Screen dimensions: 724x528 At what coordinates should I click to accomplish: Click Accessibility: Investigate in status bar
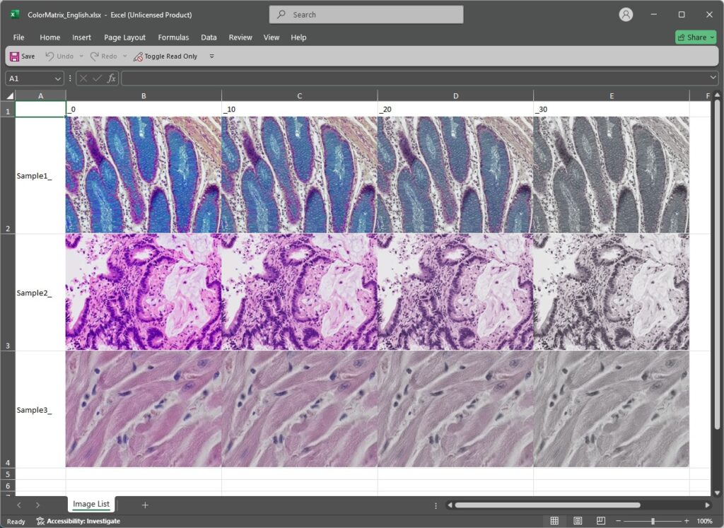pos(78,521)
